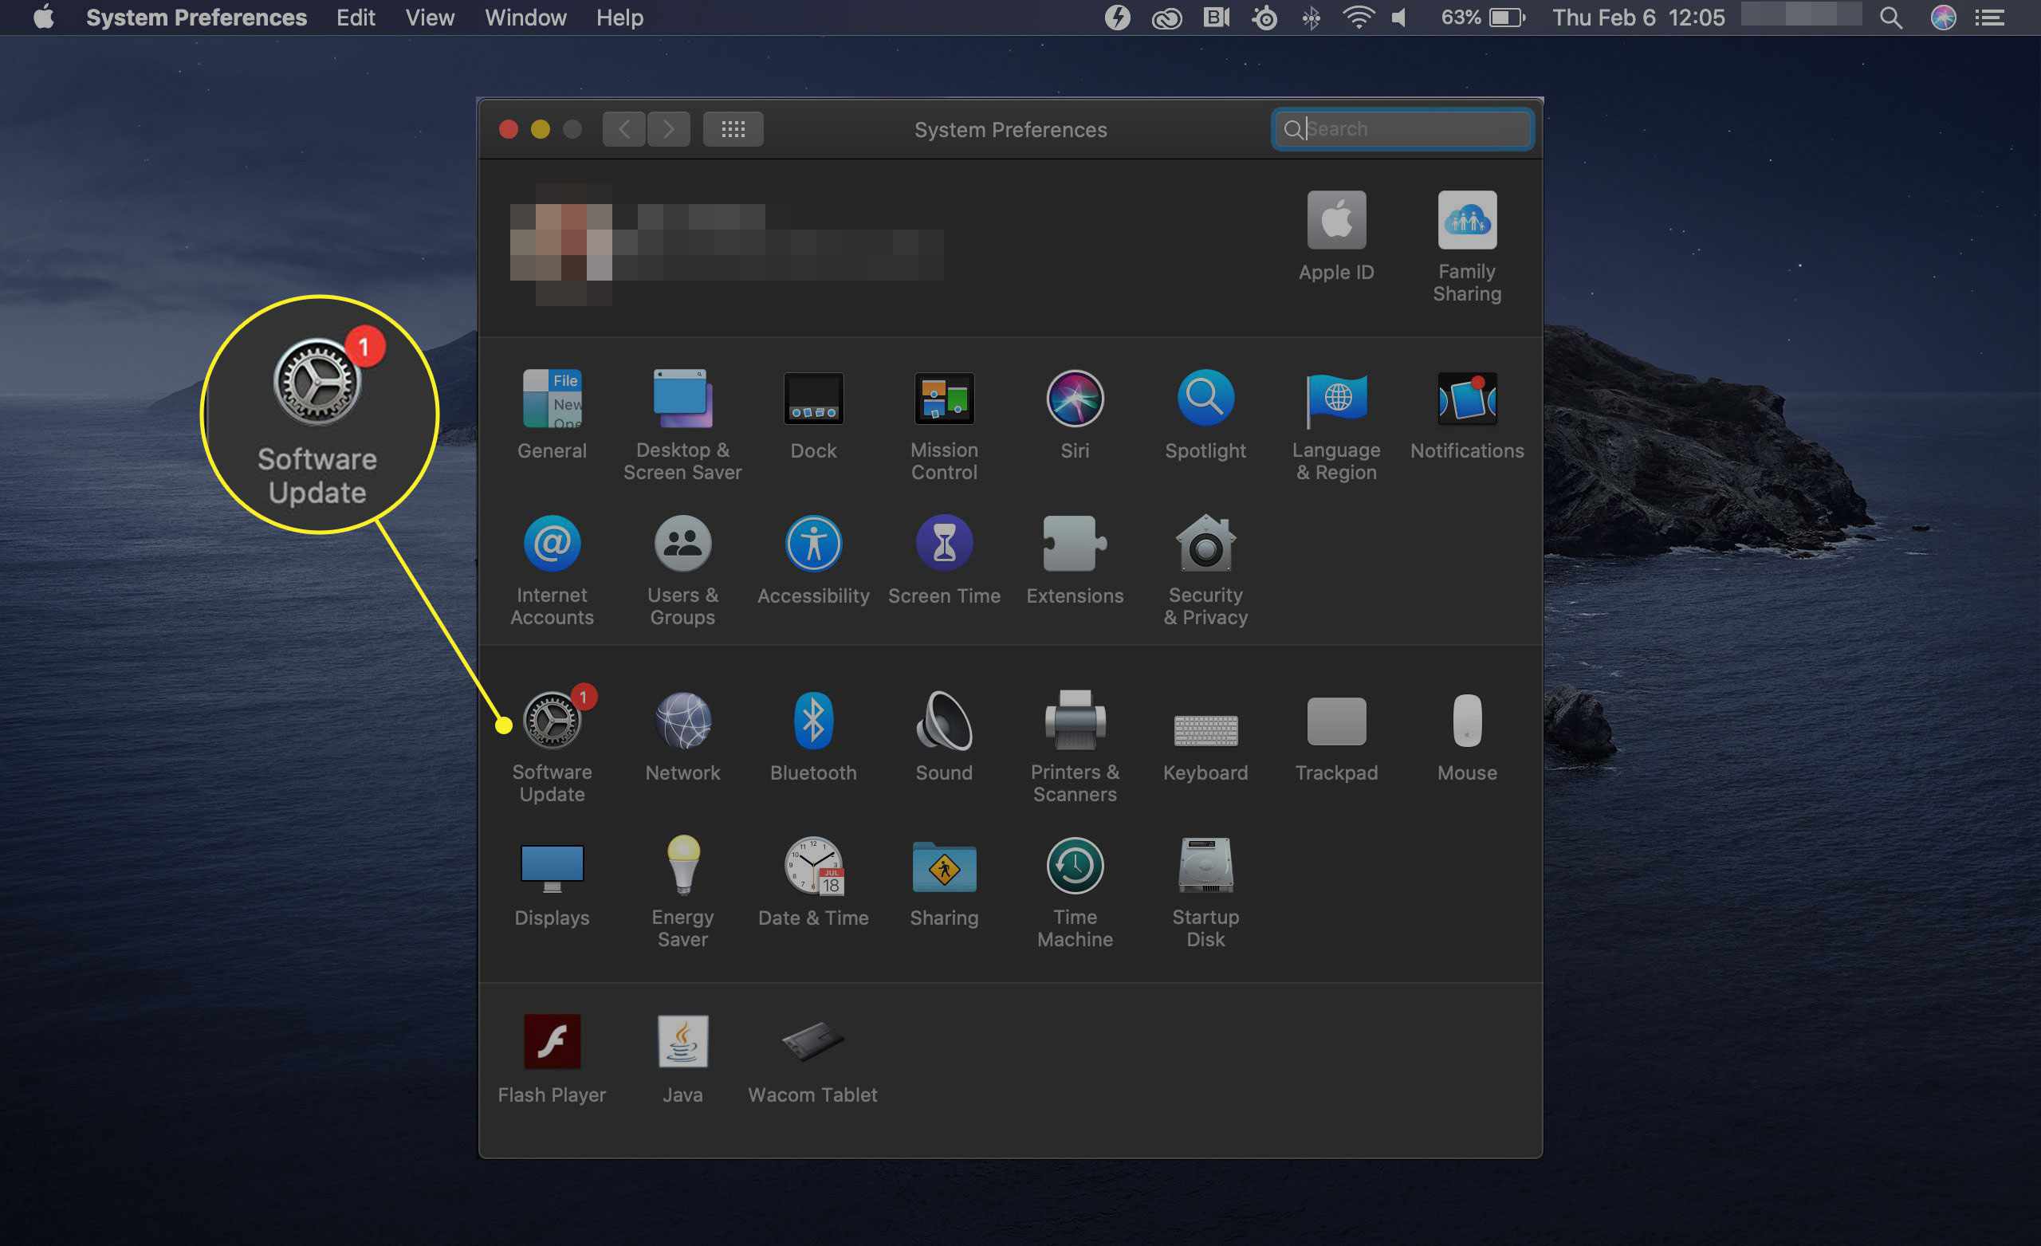Open Accessibility preferences
2041x1246 pixels.
tap(813, 544)
